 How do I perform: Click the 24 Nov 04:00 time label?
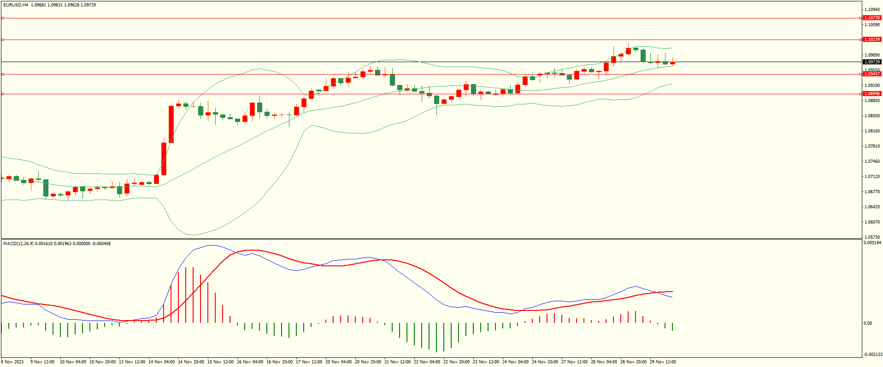coord(515,361)
